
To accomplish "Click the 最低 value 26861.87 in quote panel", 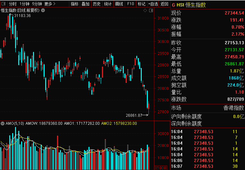I will tap(234, 64).
